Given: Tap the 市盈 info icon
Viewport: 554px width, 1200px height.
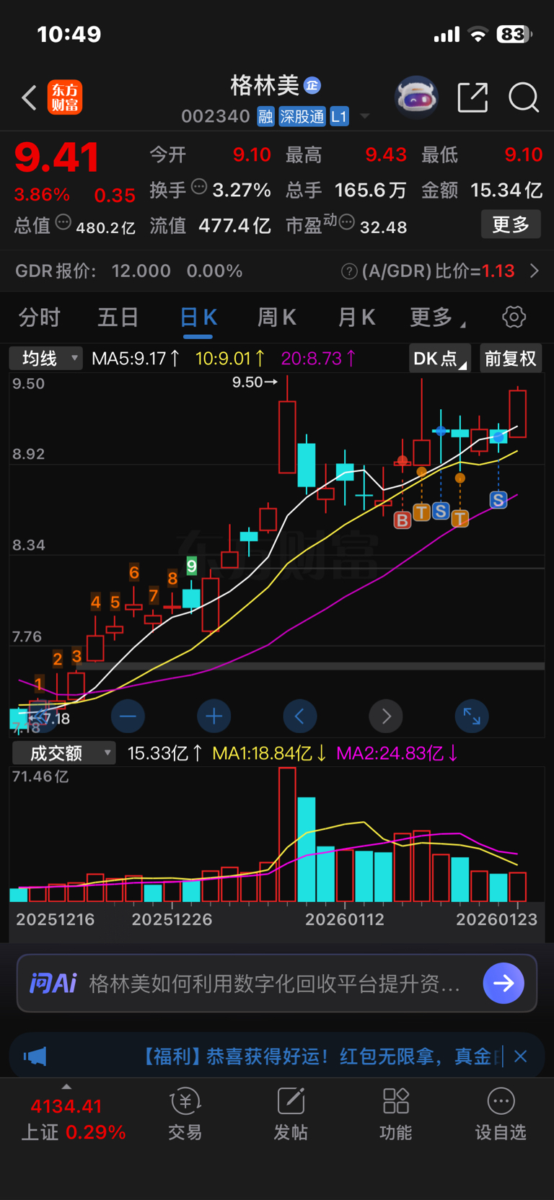Looking at the screenshot, I should point(347,222).
